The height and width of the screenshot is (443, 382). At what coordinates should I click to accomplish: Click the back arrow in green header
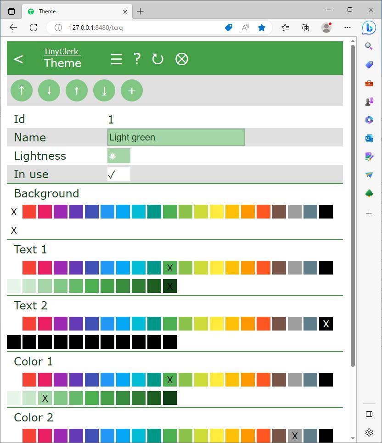tap(18, 59)
